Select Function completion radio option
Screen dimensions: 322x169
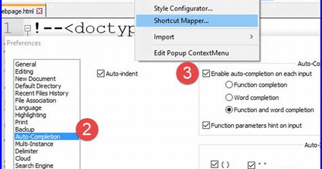(229, 85)
